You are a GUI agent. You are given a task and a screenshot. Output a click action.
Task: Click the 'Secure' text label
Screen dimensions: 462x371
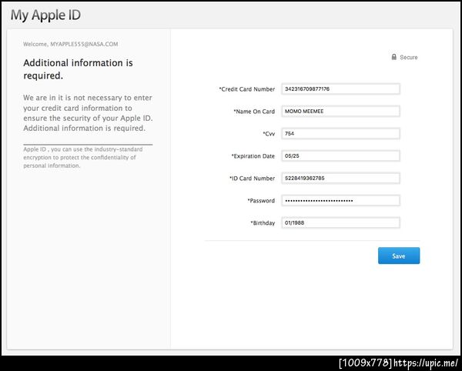pos(409,58)
